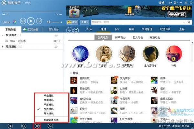Click the locate-song circle icon in bottom bar
The image size is (194, 129).
coord(24,126)
